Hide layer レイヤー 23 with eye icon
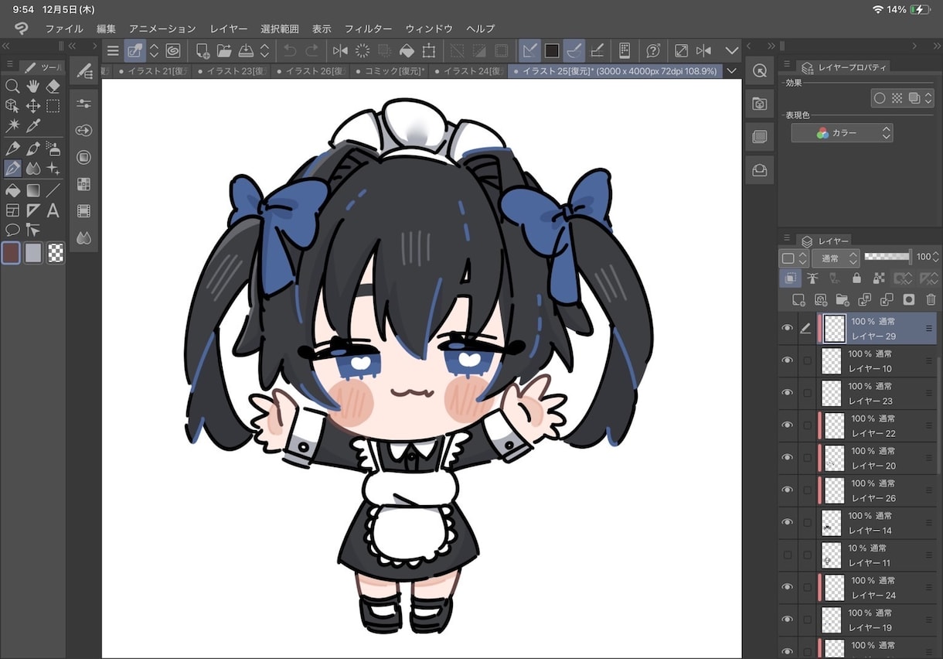This screenshot has height=659, width=943. (x=787, y=393)
